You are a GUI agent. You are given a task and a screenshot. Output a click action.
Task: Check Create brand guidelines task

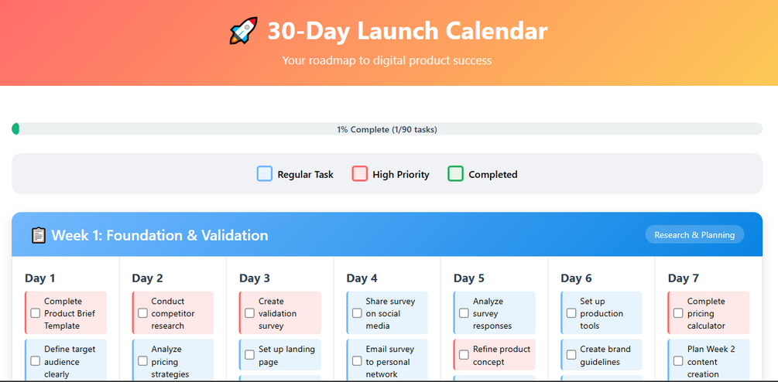pos(571,355)
